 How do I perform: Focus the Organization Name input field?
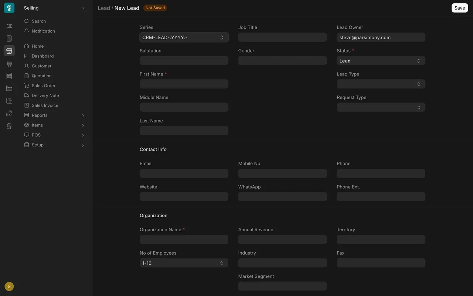pos(184,239)
